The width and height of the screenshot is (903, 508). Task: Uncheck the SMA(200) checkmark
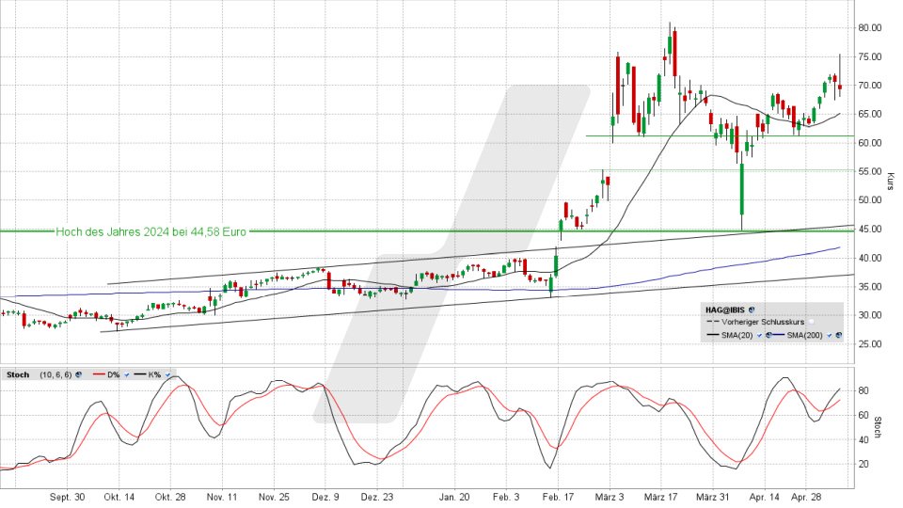pos(830,335)
